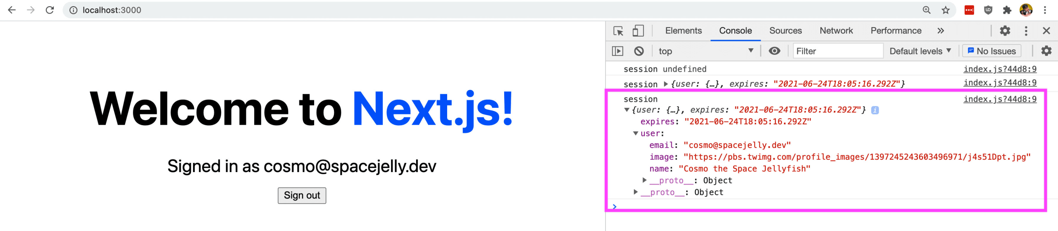Viewport: 1058px width, 231px height.
Task: Click the browser forward arrow
Action: click(31, 10)
